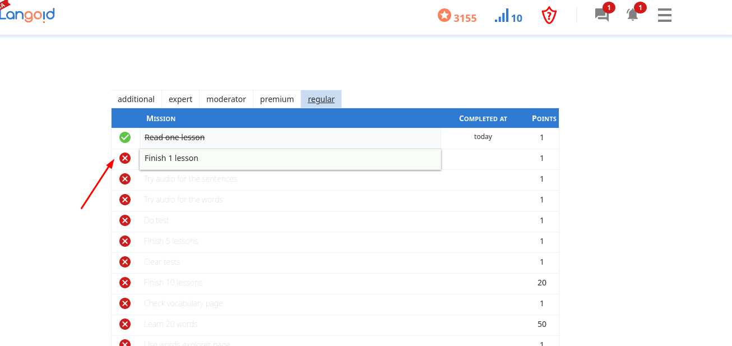Screen dimensions: 732x346
Task: Click the level number 10
Action: click(517, 18)
